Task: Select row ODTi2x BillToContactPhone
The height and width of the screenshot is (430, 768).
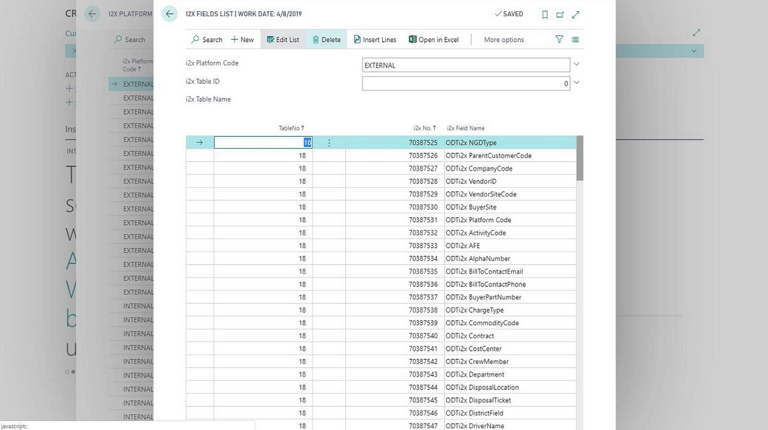Action: point(381,284)
